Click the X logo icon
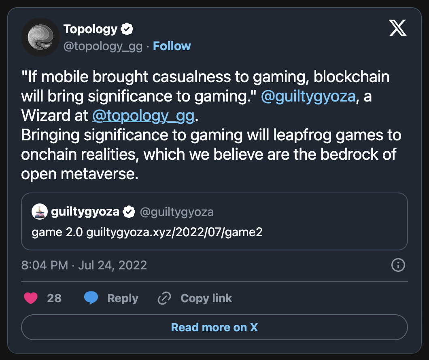 coord(398,28)
